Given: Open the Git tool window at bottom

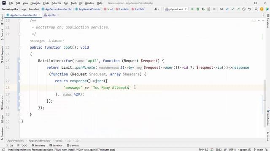Looking at the screenshot, I should tap(10, 146).
